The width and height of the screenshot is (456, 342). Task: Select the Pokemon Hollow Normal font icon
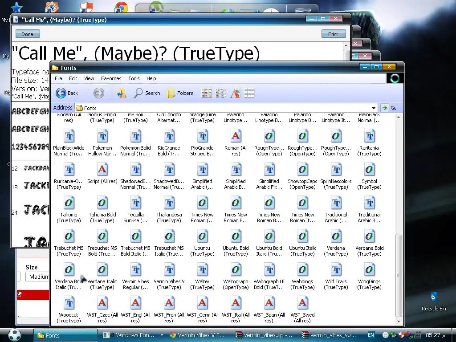102,136
